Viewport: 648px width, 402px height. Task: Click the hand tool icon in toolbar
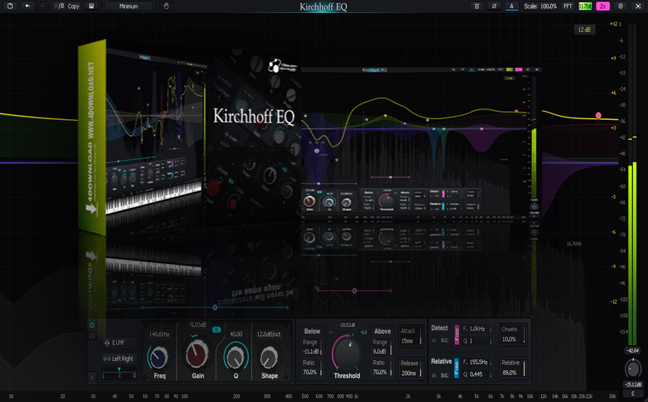click(x=166, y=6)
